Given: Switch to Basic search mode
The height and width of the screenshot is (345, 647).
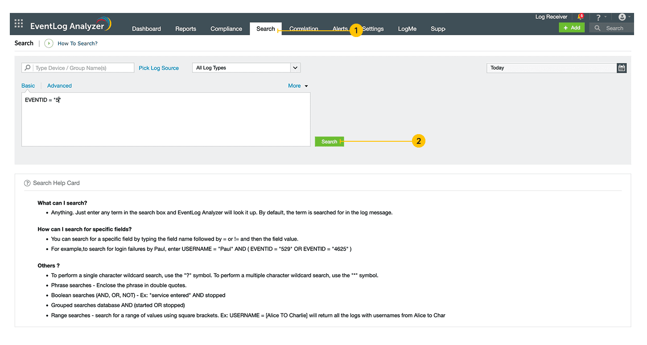Looking at the screenshot, I should tap(28, 86).
